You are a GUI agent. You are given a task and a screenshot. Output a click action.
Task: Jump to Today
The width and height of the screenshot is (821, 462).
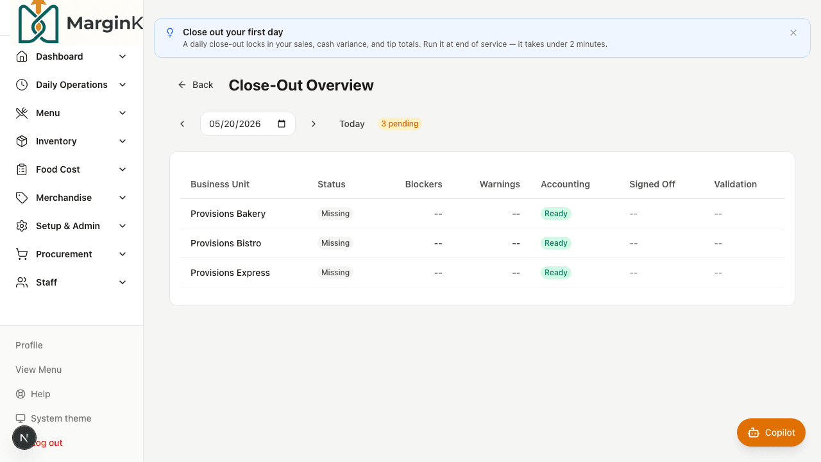[352, 124]
